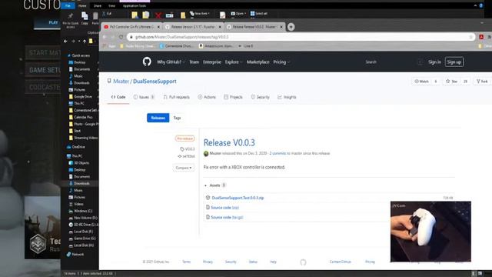The width and height of the screenshot is (492, 277).
Task: Open the Release V0.0.3 title link
Action: tap(229, 142)
